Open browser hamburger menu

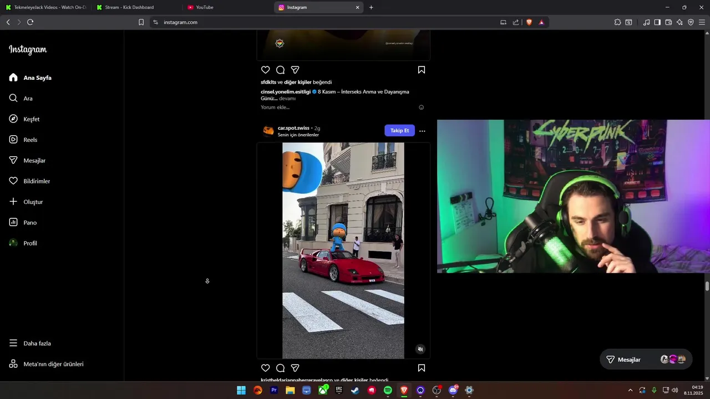(702, 22)
